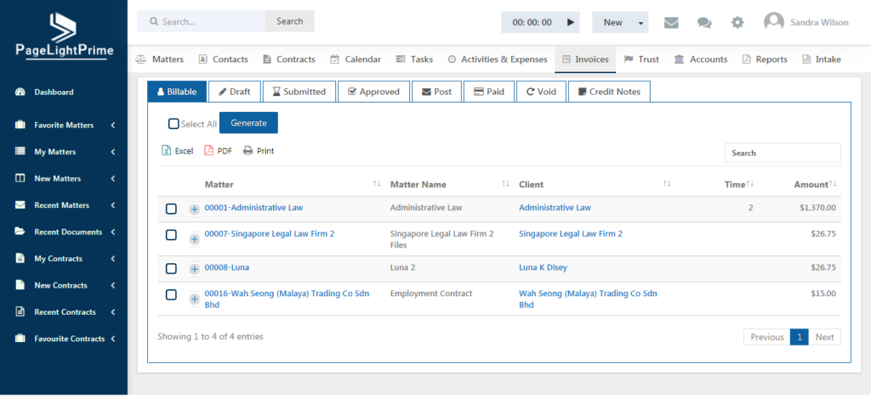
Task: Start the timer play button
Action: 570,22
